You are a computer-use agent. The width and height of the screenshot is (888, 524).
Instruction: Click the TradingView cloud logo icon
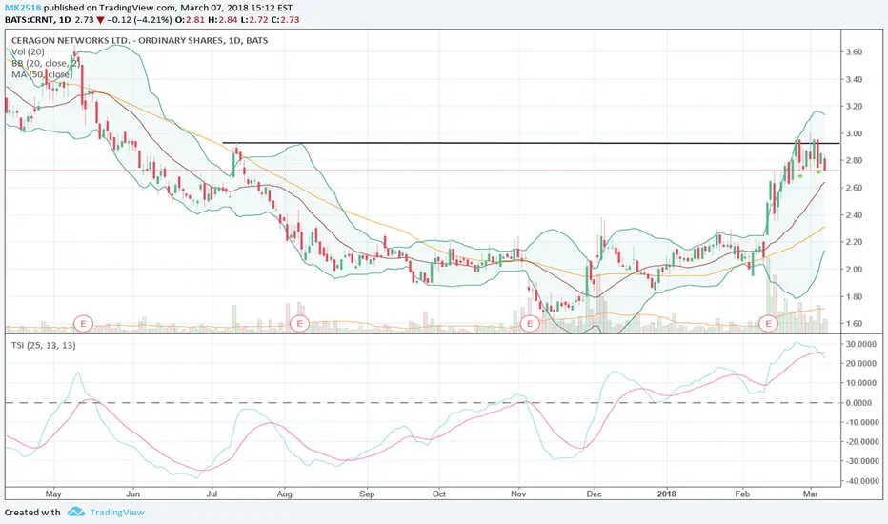[x=76, y=513]
